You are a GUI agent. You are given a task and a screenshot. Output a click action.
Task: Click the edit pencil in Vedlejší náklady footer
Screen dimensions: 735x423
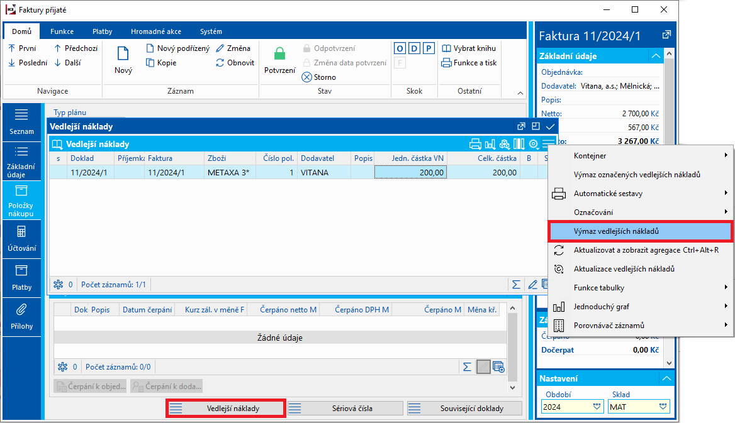click(x=532, y=284)
